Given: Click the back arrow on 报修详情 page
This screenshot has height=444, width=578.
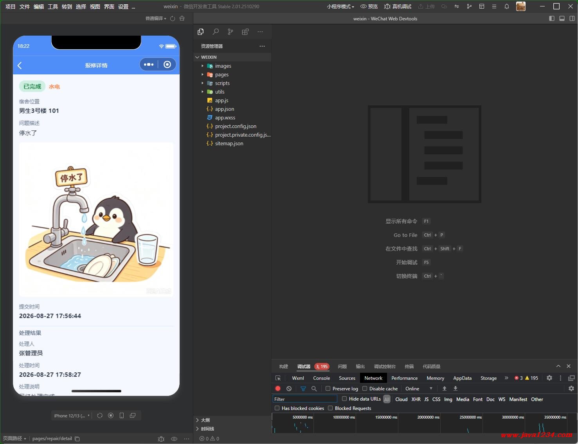Looking at the screenshot, I should 20,65.
